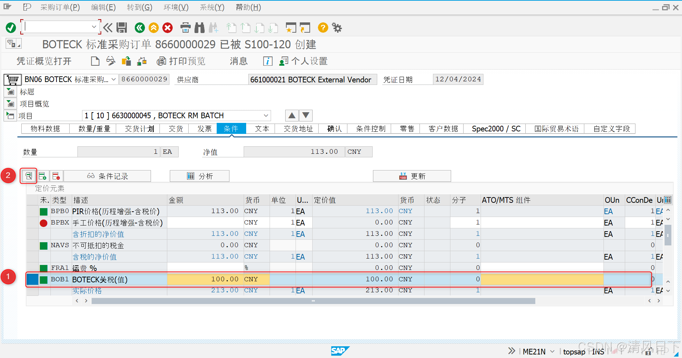Viewport: 682px width, 358px height.
Task: Click the green Back arrow icon
Action: (x=140, y=28)
